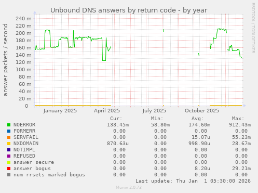Click the 240 m y-axis tick label

click(23, 18)
